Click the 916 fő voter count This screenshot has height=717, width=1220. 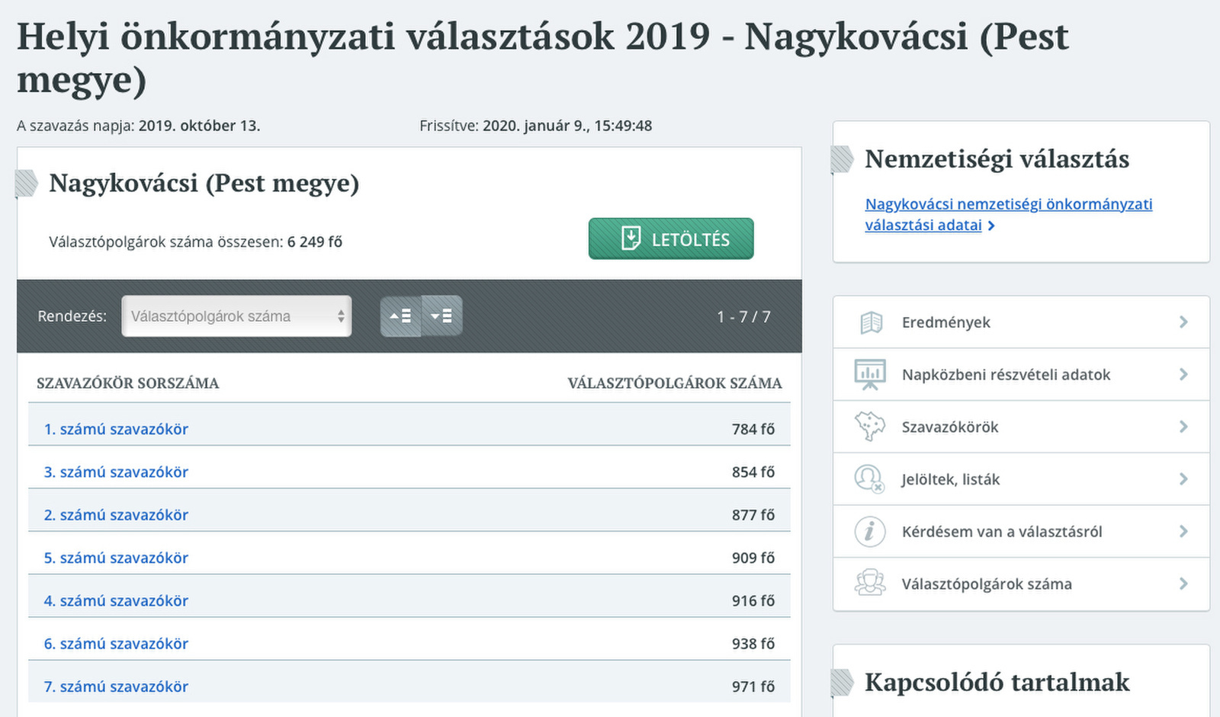point(753,600)
